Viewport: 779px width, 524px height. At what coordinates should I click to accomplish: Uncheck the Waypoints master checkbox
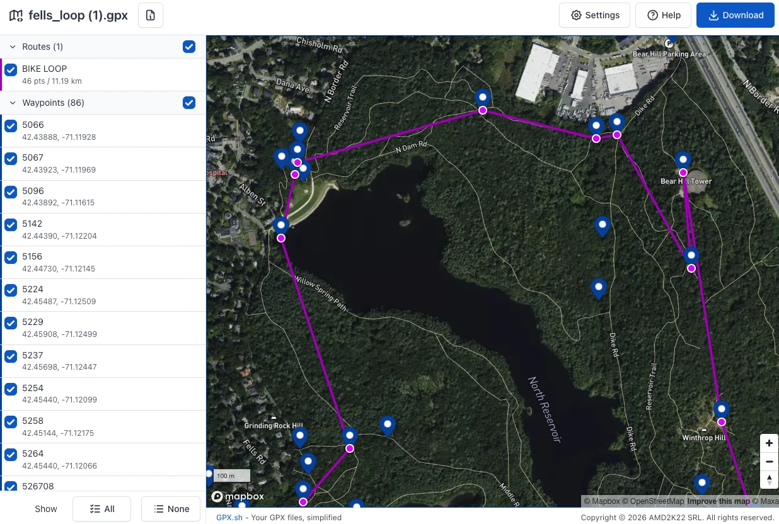[189, 103]
